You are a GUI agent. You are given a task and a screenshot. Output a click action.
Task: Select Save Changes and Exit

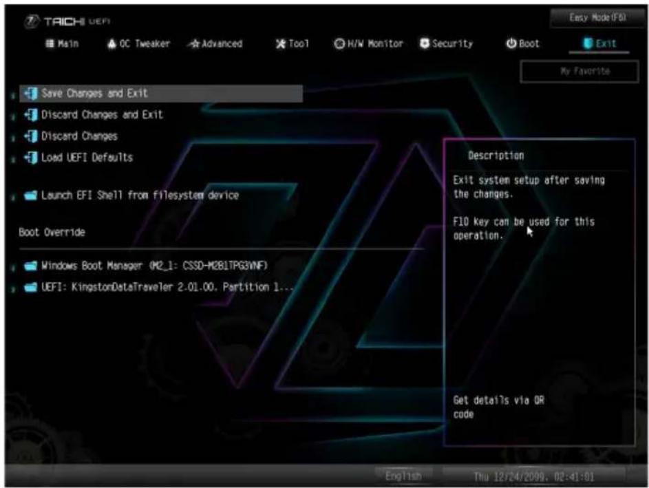161,94
